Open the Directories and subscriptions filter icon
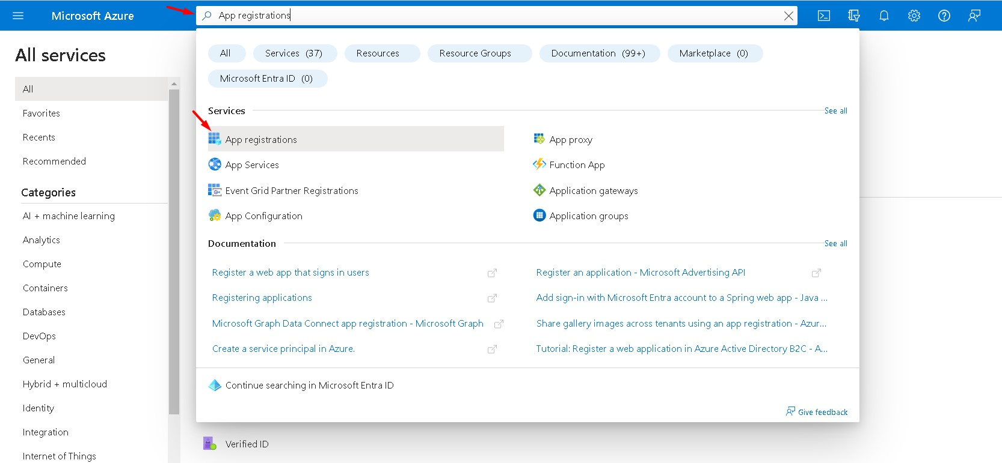Image resolution: width=1002 pixels, height=463 pixels. (854, 16)
